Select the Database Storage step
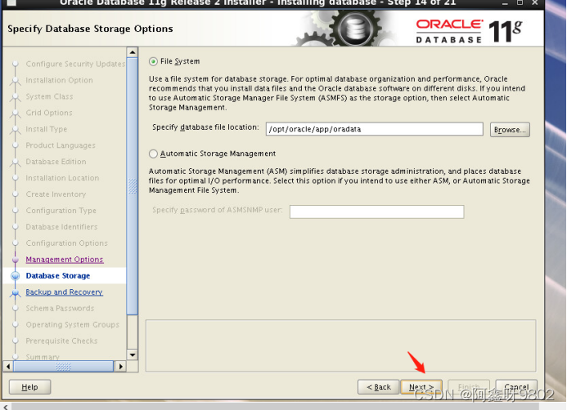 point(58,276)
